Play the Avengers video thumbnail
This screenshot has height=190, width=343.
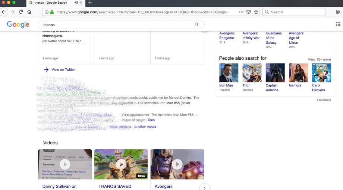[177, 164]
